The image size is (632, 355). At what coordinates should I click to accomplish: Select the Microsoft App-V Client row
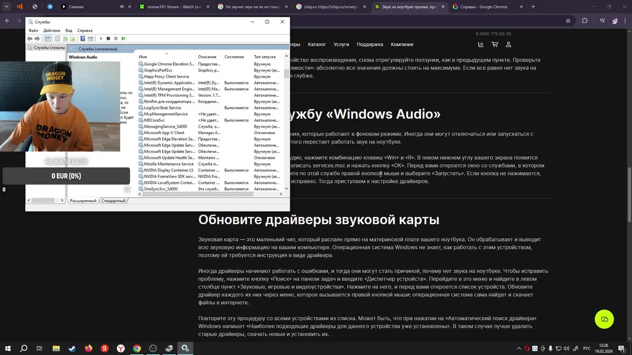(210, 133)
